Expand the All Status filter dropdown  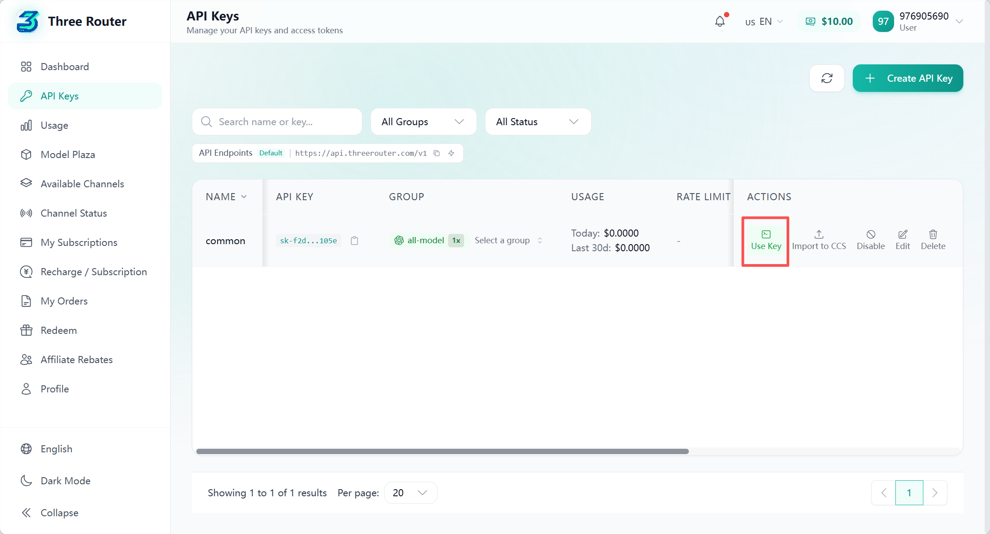538,122
